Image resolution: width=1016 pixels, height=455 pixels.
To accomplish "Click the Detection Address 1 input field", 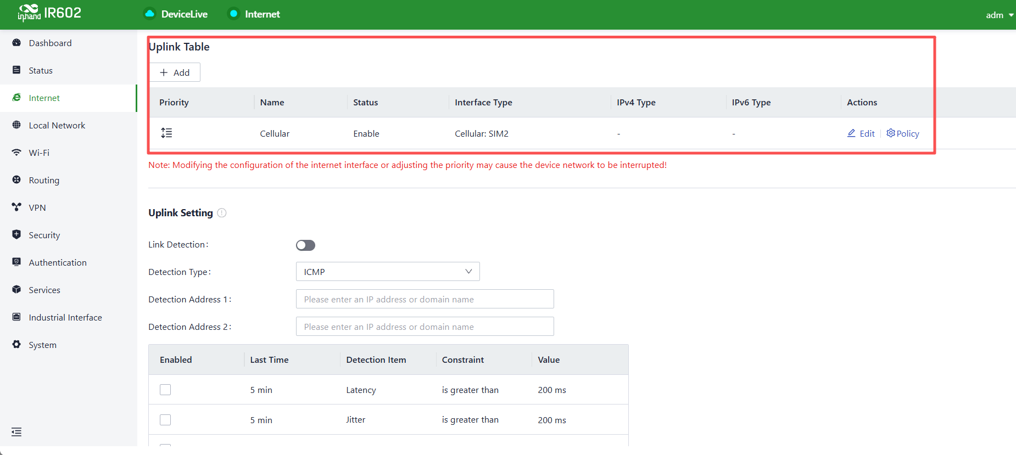I will [x=425, y=299].
